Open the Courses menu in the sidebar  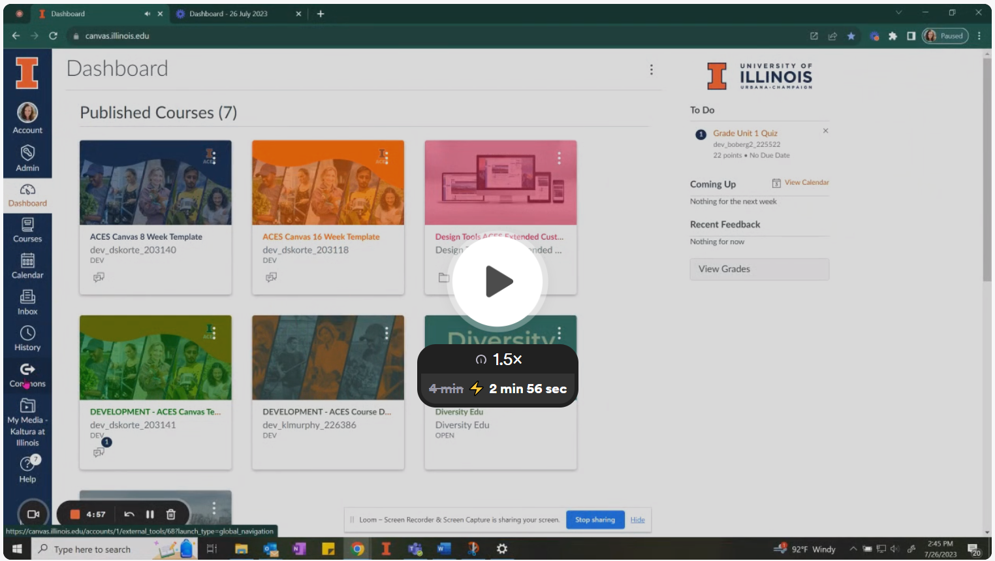click(27, 231)
